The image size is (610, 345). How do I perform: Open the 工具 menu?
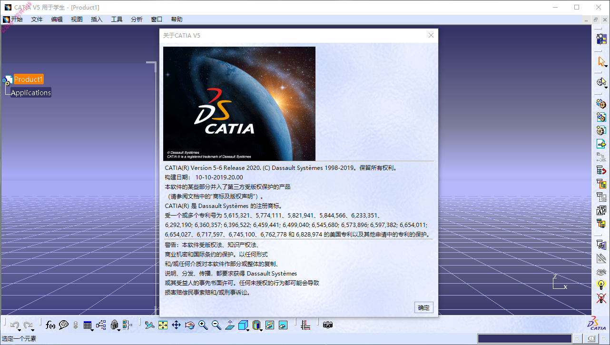click(117, 20)
